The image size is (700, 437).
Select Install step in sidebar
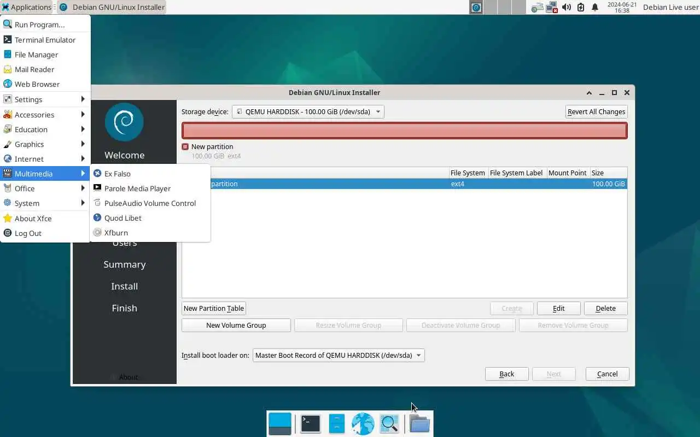[x=125, y=286]
